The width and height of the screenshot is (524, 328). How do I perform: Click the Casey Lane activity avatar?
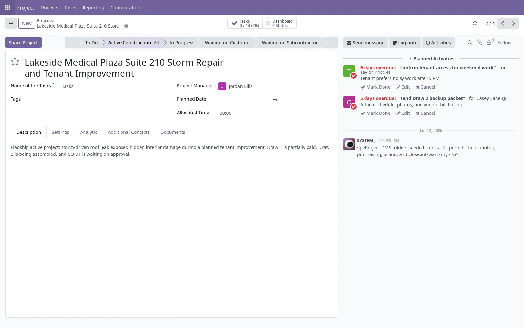[x=349, y=102]
